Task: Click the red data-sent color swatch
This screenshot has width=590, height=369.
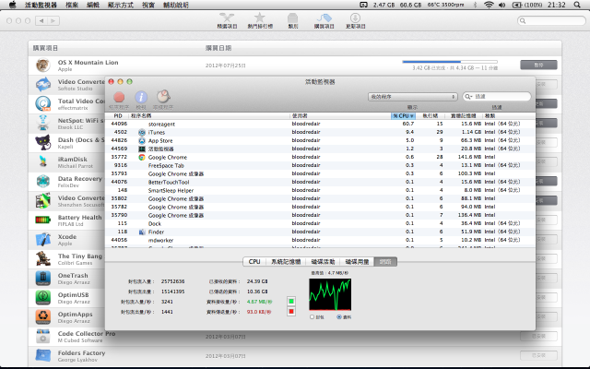Action: point(291,312)
